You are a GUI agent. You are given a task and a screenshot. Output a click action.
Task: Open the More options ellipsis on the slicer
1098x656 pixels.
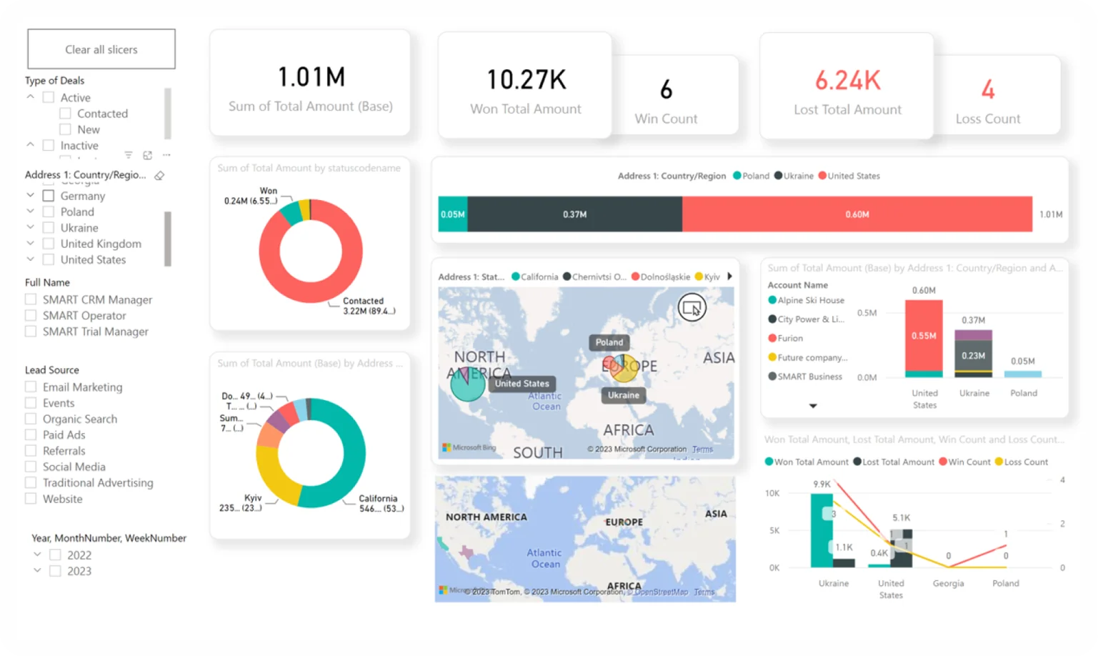pos(166,155)
